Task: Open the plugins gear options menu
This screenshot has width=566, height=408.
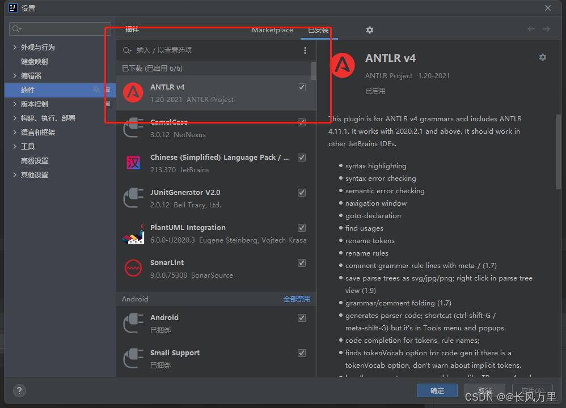Action: coord(369,30)
